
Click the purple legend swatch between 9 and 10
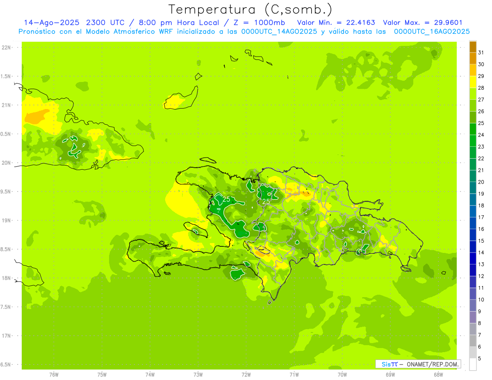pyautogui.click(x=473, y=305)
